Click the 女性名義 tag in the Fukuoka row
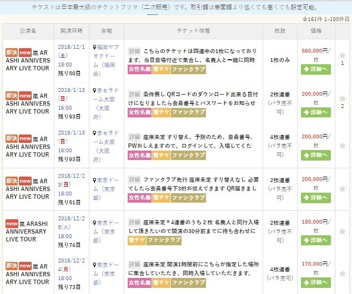Image resolution: width=352 pixels, height=294 pixels. [140, 69]
